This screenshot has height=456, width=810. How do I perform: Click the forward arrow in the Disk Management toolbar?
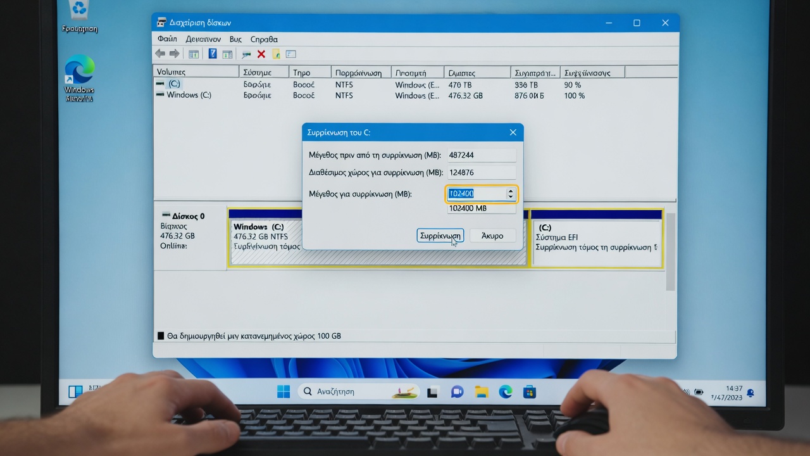(174, 54)
